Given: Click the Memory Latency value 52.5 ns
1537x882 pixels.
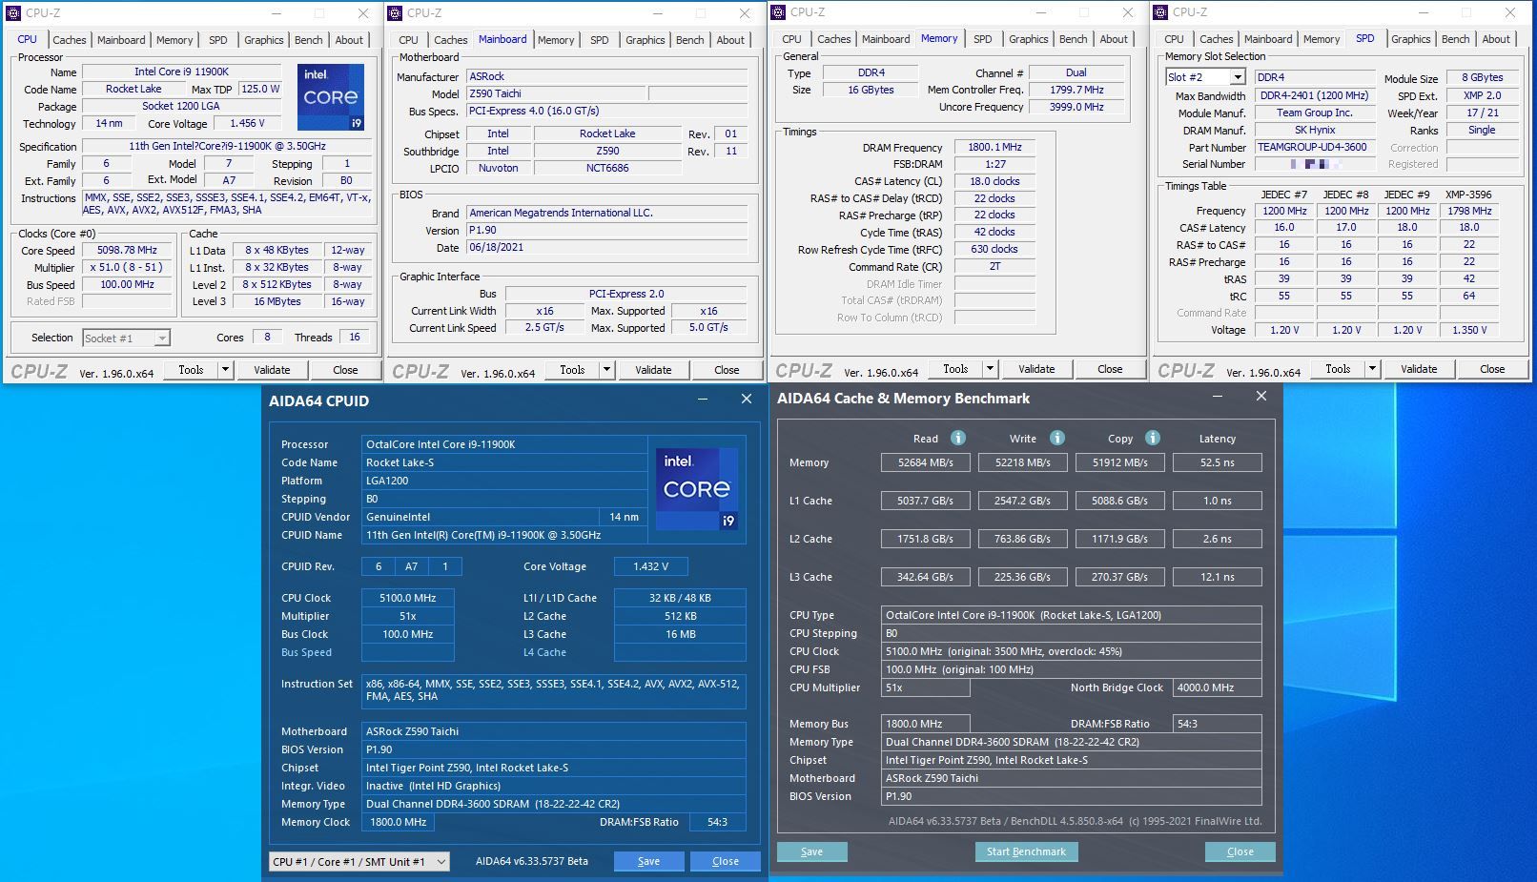Looking at the screenshot, I should [1218, 462].
